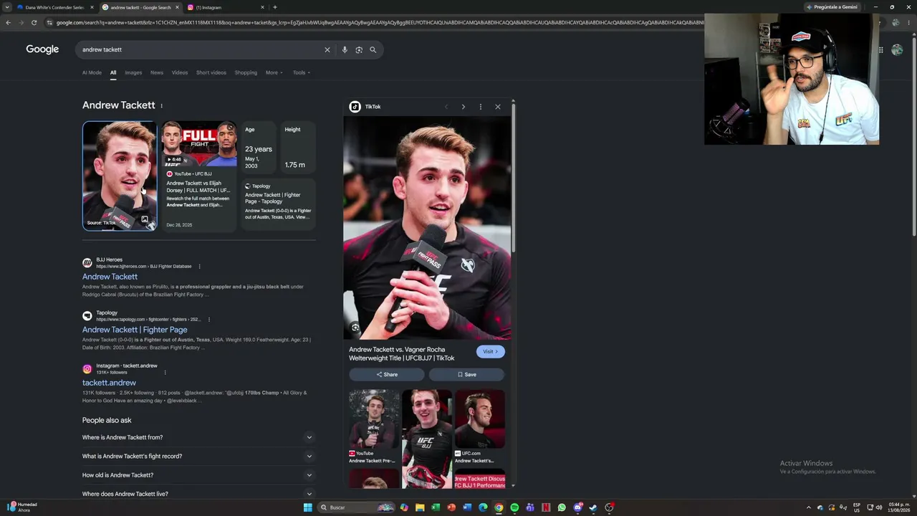Save the previewed image
917x516 pixels.
pyautogui.click(x=466, y=374)
